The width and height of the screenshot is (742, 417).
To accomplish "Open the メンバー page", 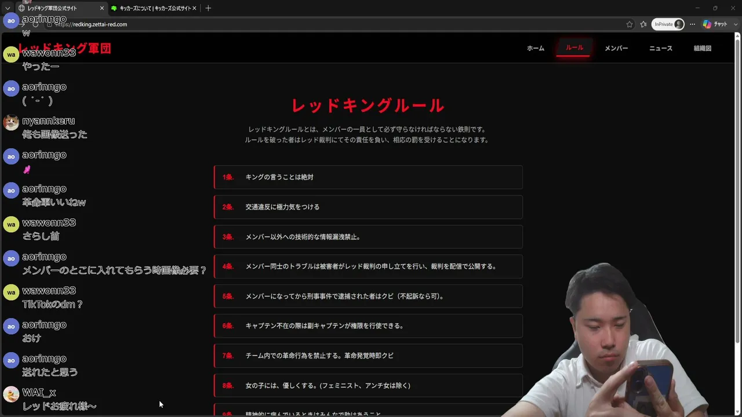I will (x=616, y=48).
